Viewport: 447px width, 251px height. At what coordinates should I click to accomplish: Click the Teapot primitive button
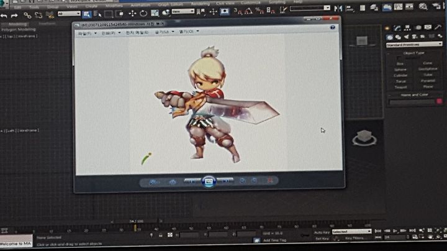coord(400,87)
